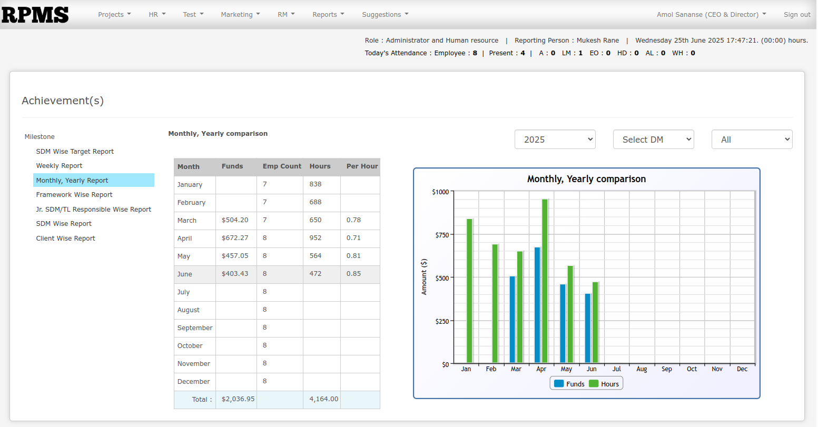Click June funds value $403.43
818x427 pixels.
coord(235,274)
